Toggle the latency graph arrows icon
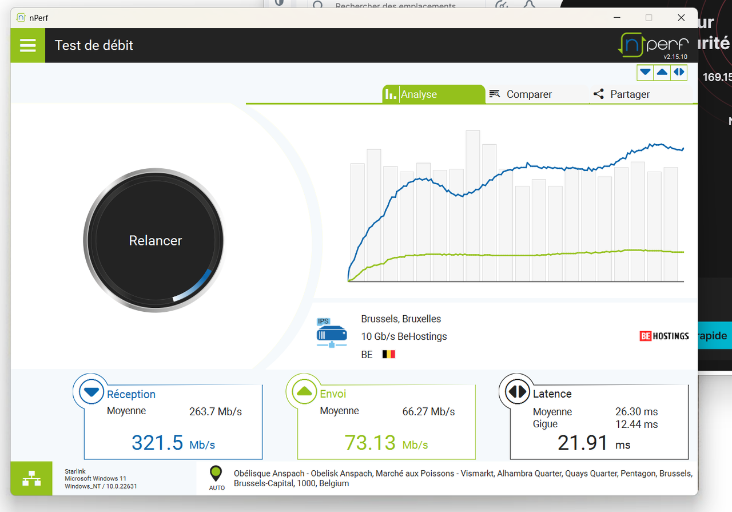 (679, 72)
